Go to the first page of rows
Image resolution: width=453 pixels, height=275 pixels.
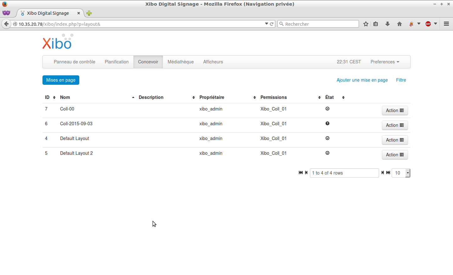(x=300, y=173)
